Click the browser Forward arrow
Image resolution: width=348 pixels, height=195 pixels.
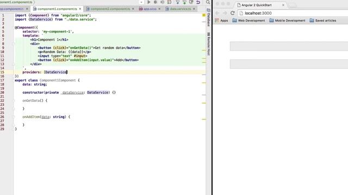tap(225, 13)
